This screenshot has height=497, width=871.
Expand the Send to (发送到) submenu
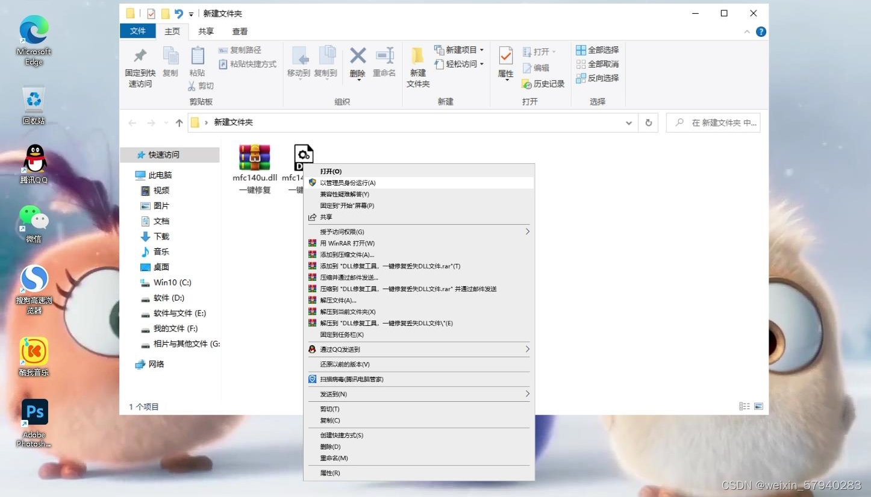[x=419, y=394]
